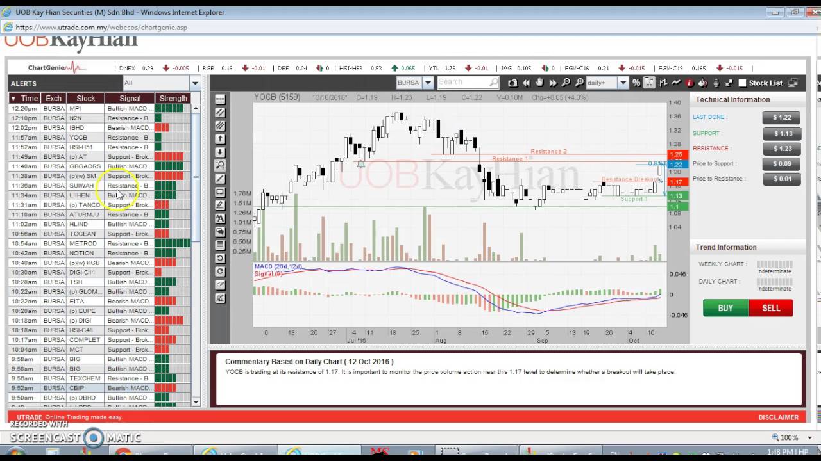This screenshot has height=461, width=821.
Task: Open the BURSA exchange dropdown
Action: (427, 83)
